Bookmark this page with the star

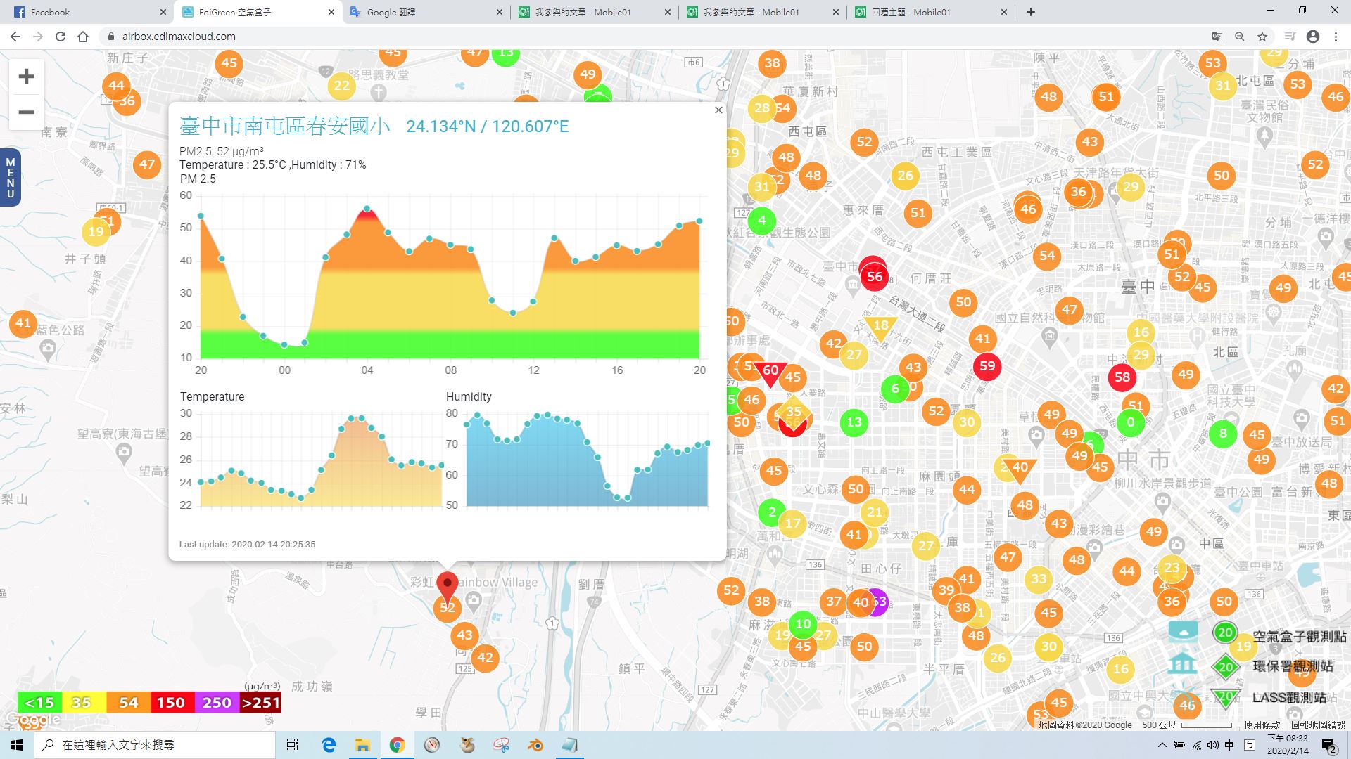point(1262,37)
